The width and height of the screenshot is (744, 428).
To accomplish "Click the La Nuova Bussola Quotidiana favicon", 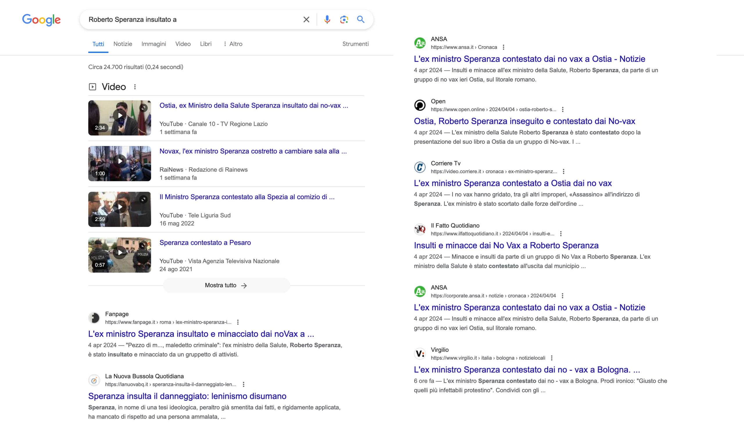I will [94, 380].
